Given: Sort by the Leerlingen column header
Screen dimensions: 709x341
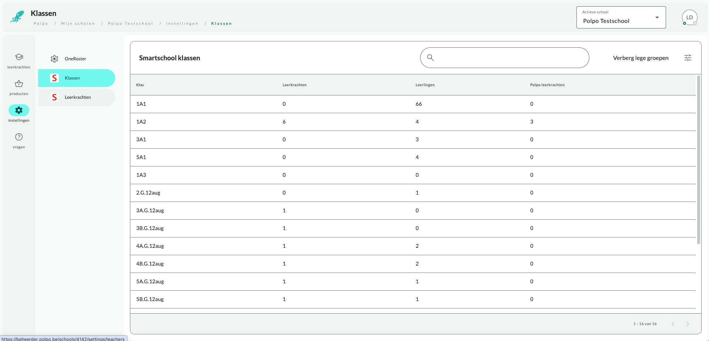Looking at the screenshot, I should [425, 85].
